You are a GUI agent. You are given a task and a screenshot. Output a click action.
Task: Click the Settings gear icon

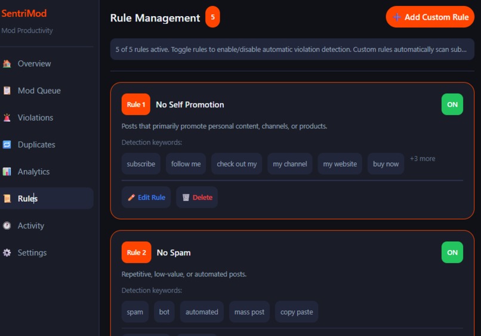pos(7,252)
